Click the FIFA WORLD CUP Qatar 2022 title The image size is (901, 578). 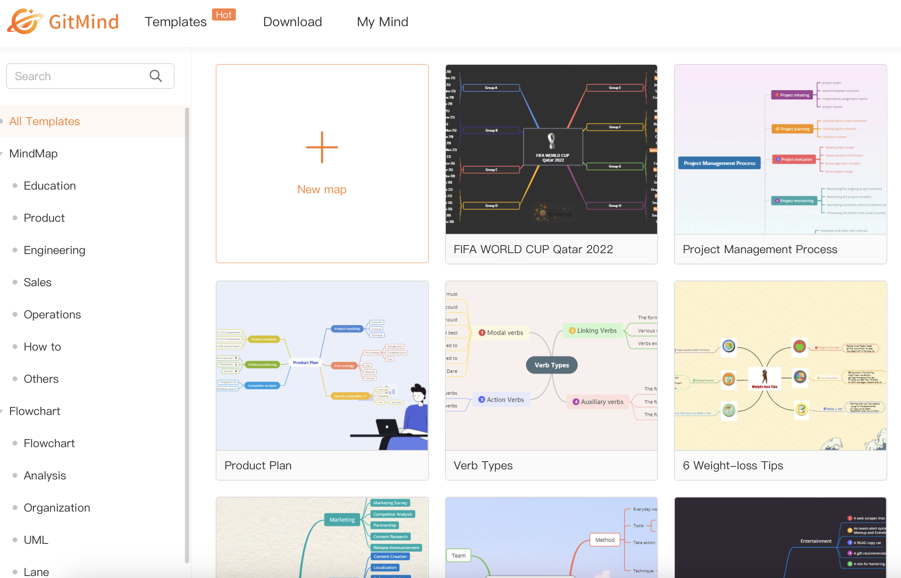[x=533, y=249]
